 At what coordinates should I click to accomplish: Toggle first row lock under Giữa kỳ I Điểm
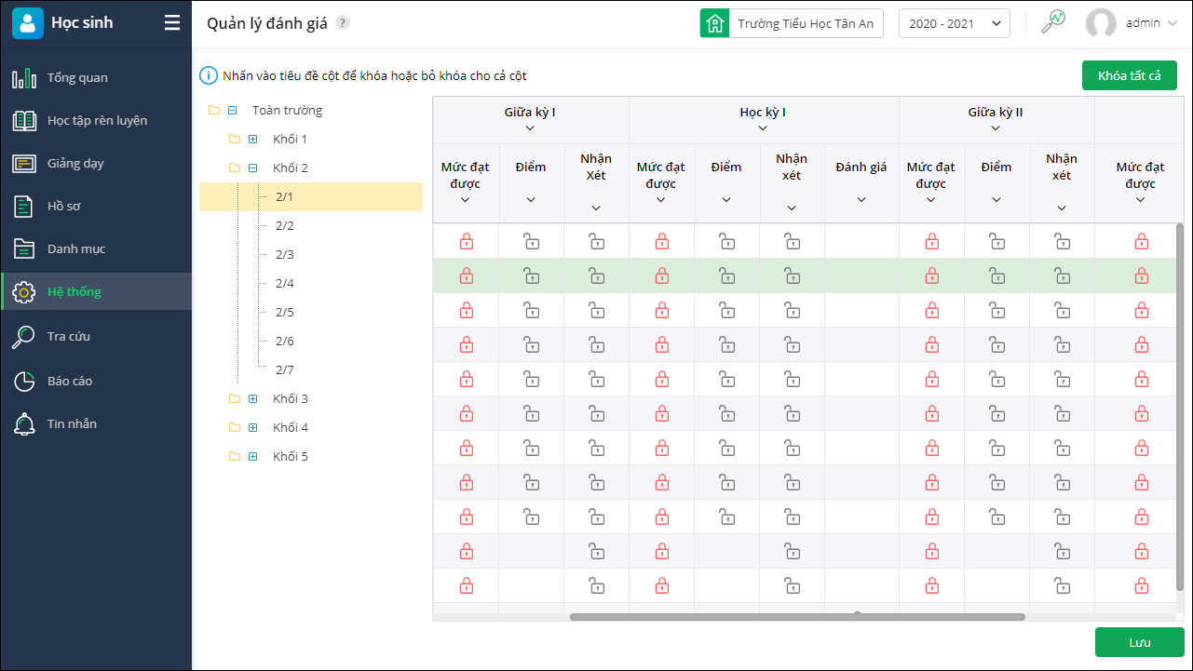tap(531, 242)
